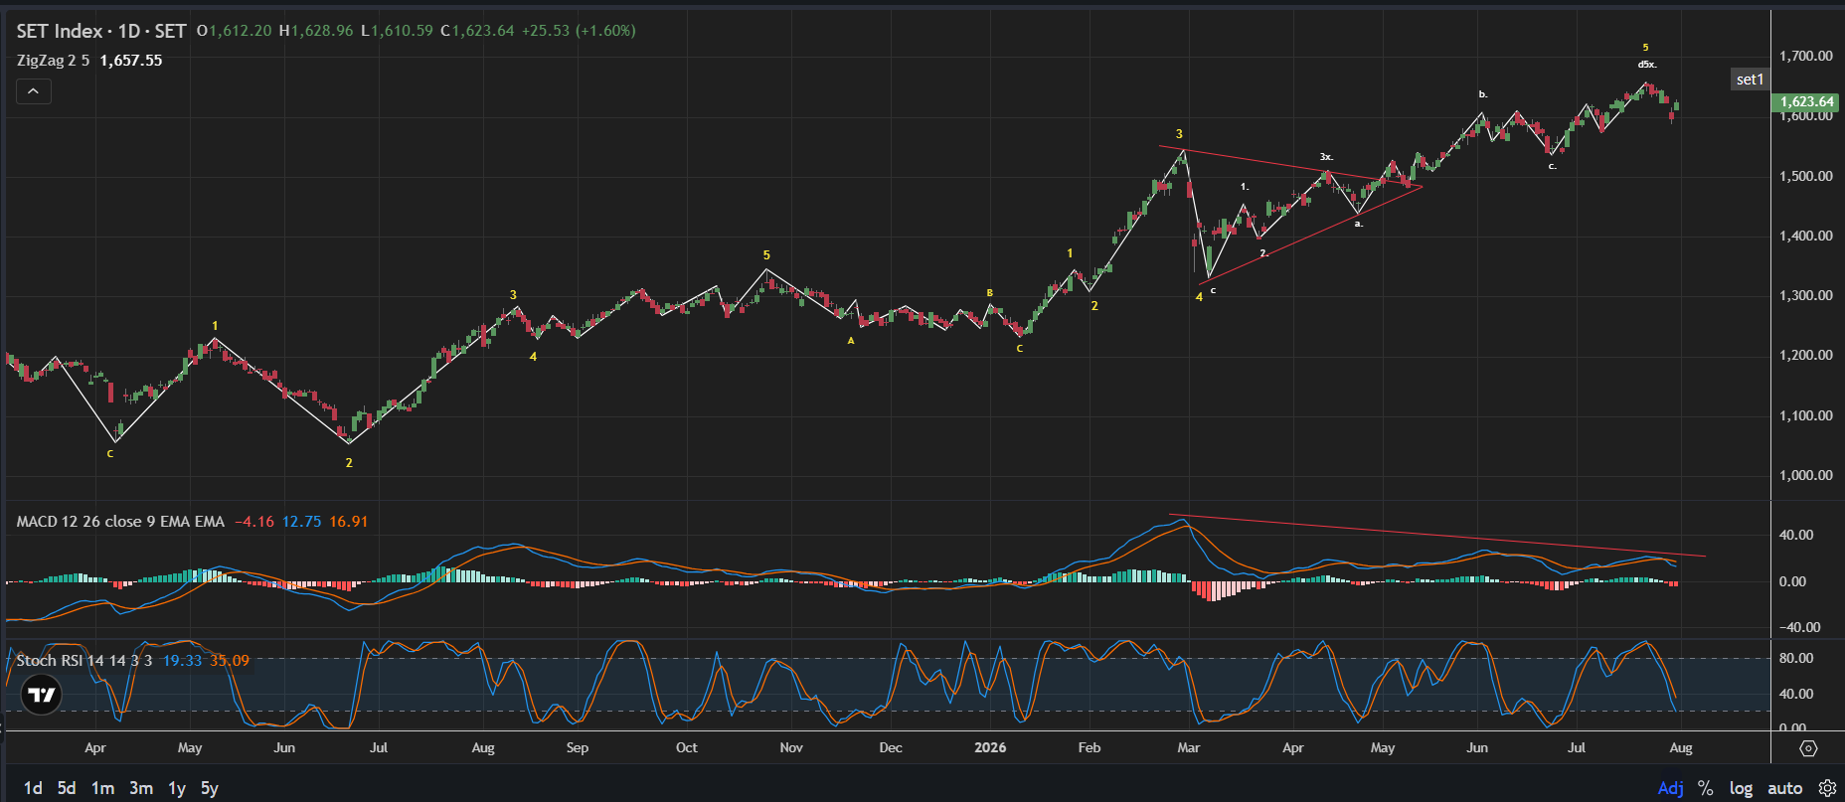Image resolution: width=1845 pixels, height=802 pixels.
Task: Click the Stoch RSI value 19.33
Action: click(182, 661)
